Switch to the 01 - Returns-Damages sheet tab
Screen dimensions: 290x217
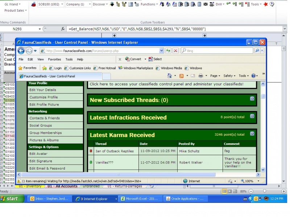tap(125, 186)
